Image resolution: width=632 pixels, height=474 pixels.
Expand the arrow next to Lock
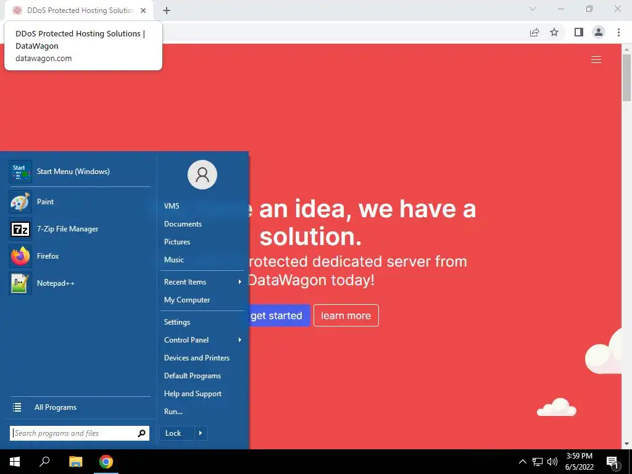[x=201, y=433]
